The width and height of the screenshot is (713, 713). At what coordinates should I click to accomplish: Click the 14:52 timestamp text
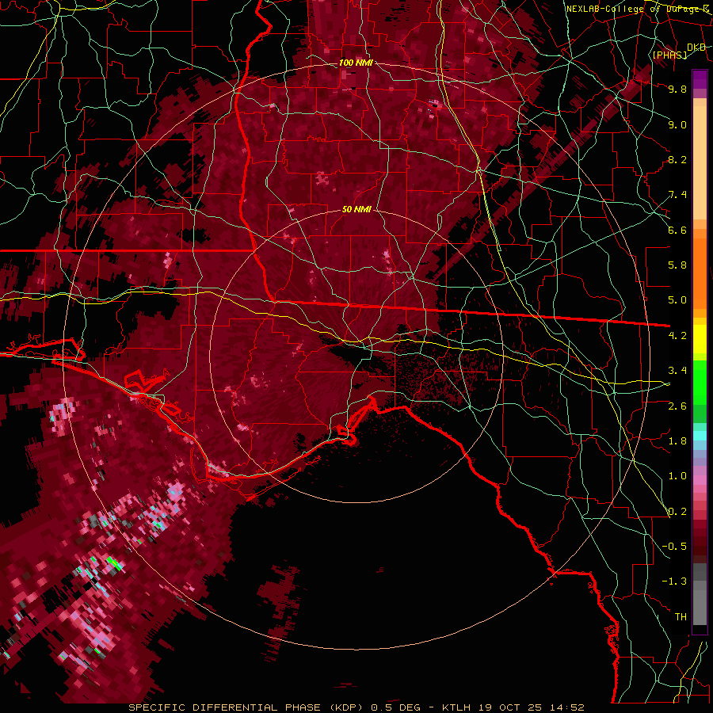coord(566,707)
